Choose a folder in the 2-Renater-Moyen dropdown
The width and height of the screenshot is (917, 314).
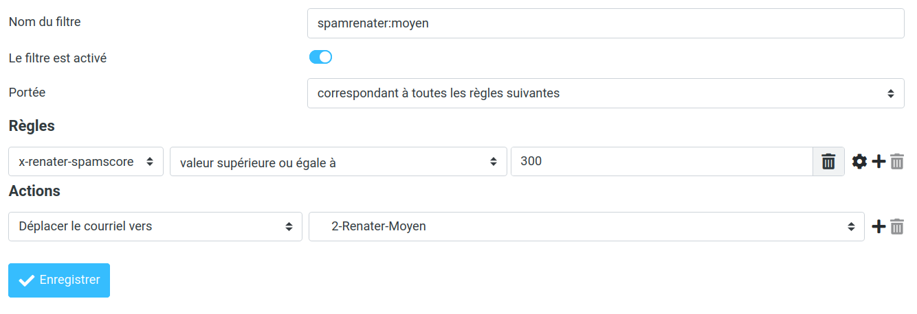click(x=586, y=226)
